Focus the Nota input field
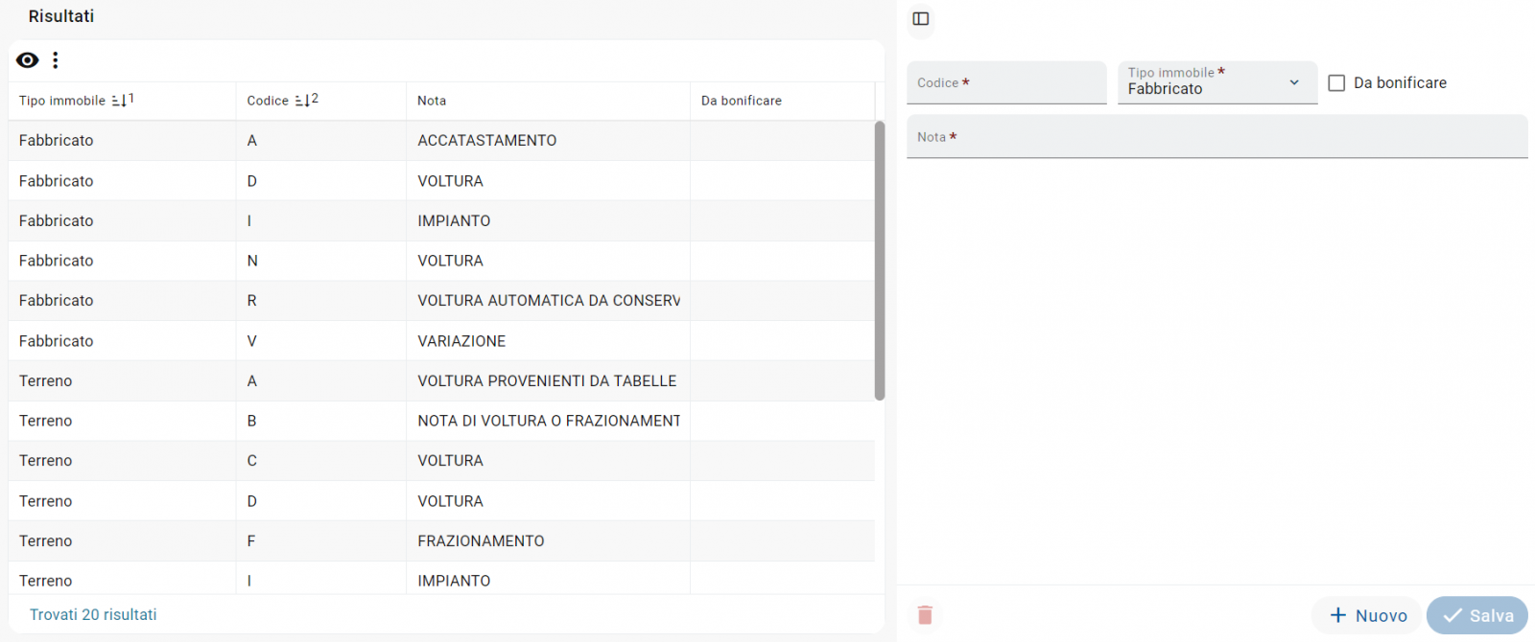 [1216, 136]
